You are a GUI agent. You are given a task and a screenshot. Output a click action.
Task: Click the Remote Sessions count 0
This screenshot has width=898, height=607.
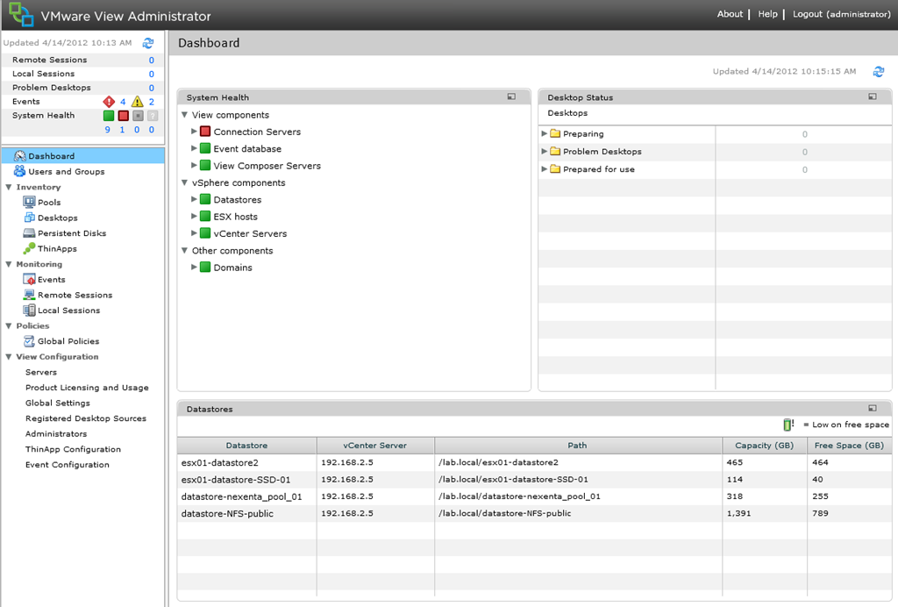point(151,61)
